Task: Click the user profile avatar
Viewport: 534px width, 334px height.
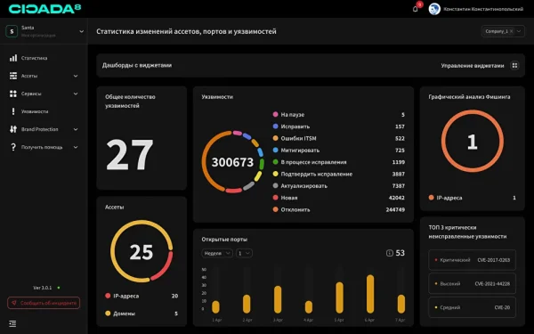Action: pyautogui.click(x=434, y=9)
